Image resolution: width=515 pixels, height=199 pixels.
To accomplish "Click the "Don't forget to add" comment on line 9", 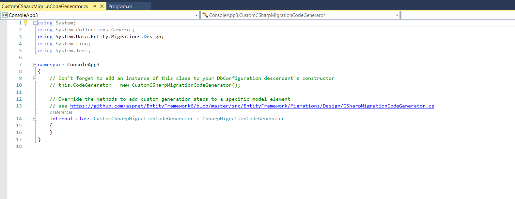I will (x=192, y=78).
